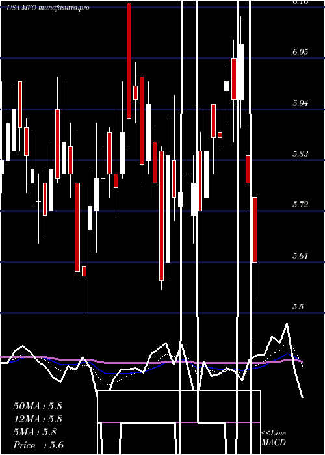Screen dimensions: 325x455
Task: Select the 50MA : 5.8 readout
Action: coord(38,406)
